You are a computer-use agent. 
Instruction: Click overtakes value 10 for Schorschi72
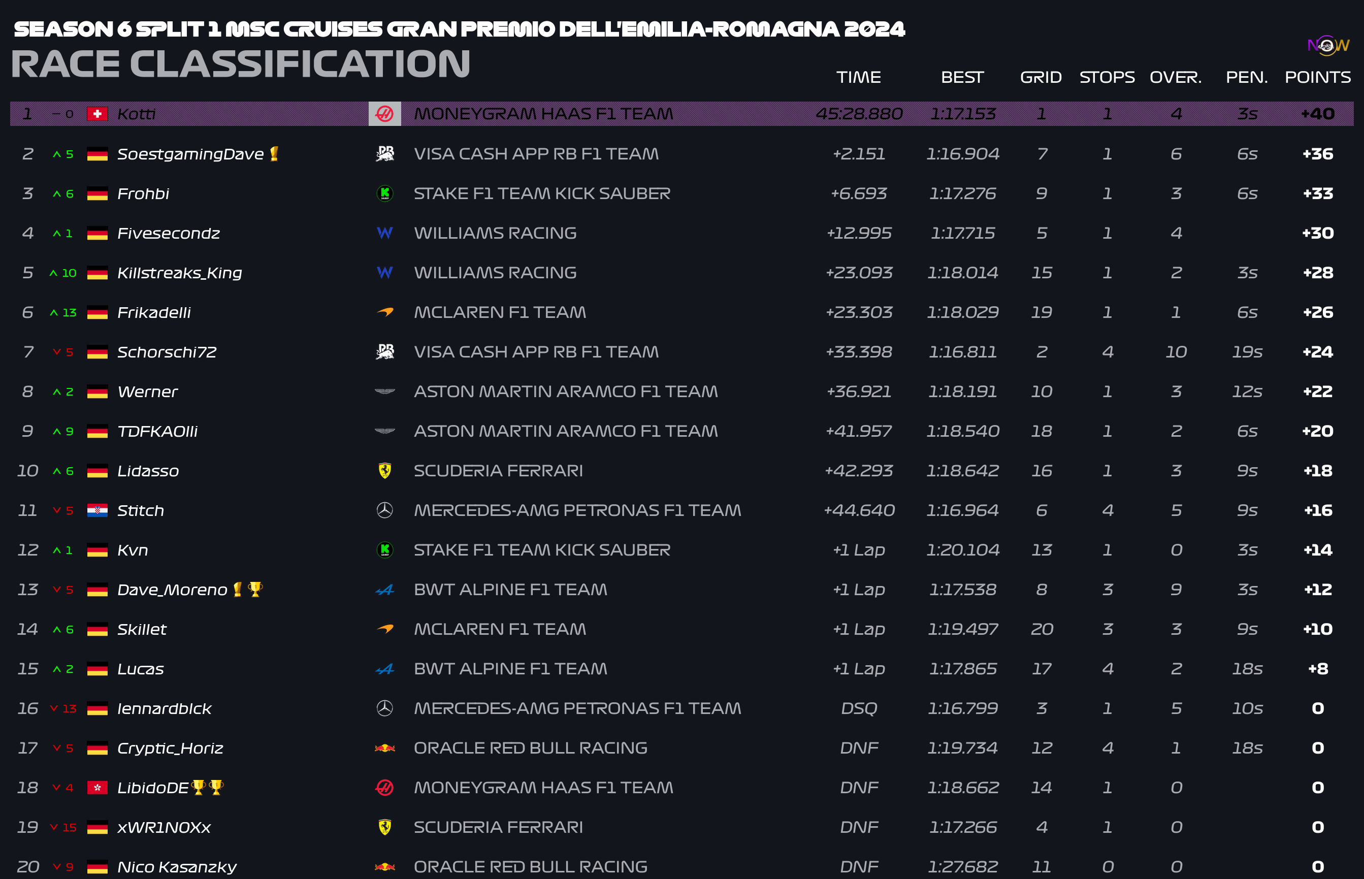click(1176, 351)
